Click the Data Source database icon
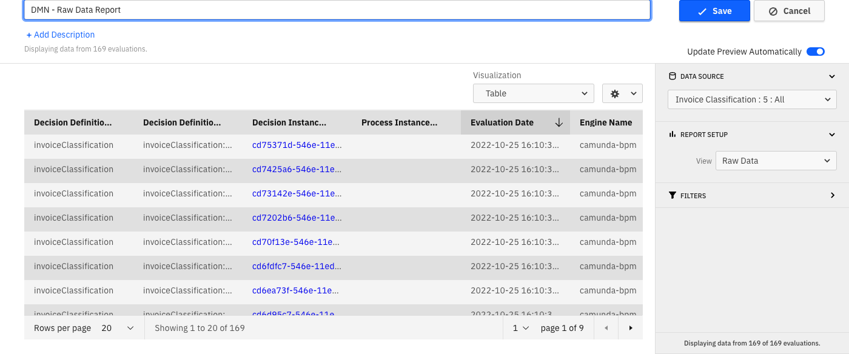Image resolution: width=849 pixels, height=354 pixels. (x=672, y=76)
